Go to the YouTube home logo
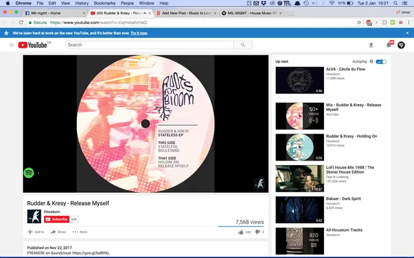Viewport: 414px width, 258px height. pyautogui.click(x=34, y=45)
